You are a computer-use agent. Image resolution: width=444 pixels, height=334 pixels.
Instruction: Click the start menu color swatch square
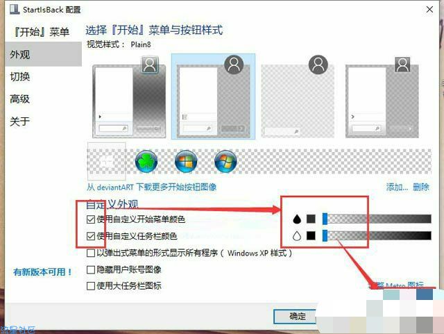[311, 219]
